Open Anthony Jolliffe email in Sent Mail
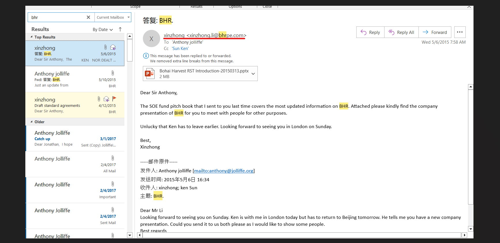500x243 pixels. coord(75,216)
